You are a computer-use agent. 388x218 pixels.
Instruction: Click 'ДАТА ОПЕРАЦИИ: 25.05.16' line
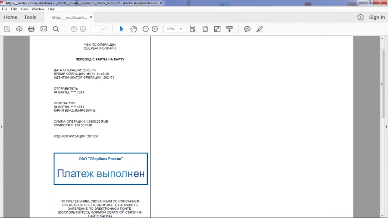pyautogui.click(x=75, y=70)
